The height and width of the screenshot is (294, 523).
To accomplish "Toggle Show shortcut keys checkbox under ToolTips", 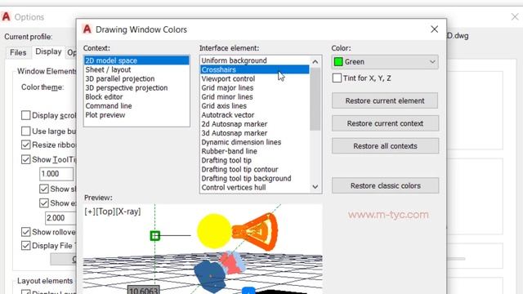I will (x=44, y=189).
